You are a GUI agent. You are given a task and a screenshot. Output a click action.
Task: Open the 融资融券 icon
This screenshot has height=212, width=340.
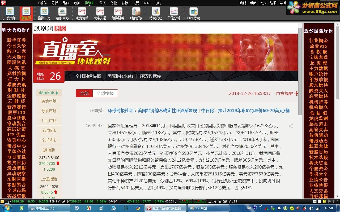tap(118, 14)
